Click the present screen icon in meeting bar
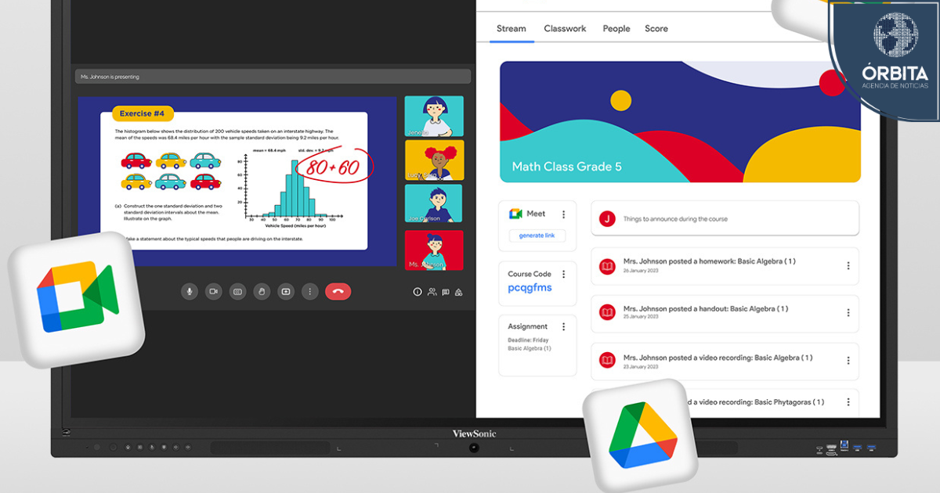The width and height of the screenshot is (940, 493). pyautogui.click(x=286, y=292)
